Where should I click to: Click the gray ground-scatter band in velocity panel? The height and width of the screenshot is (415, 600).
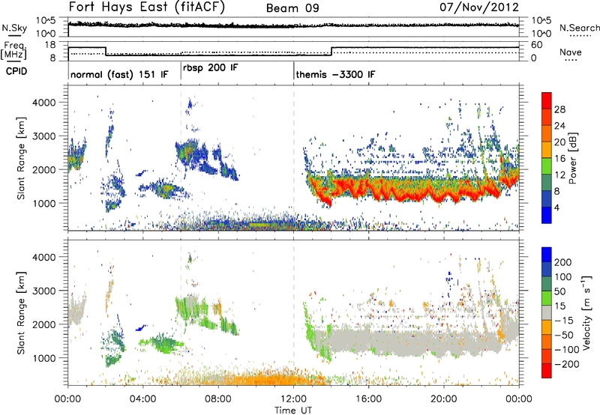(413, 341)
